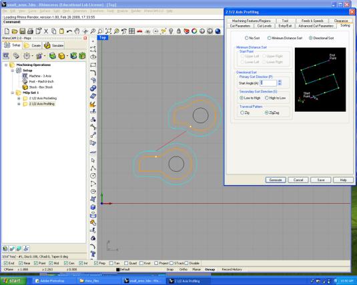Click the yellow stock cube icon
The height and width of the screenshot is (285, 357).
point(61,56)
